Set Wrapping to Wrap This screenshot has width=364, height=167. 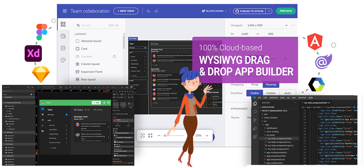click(x=254, y=84)
